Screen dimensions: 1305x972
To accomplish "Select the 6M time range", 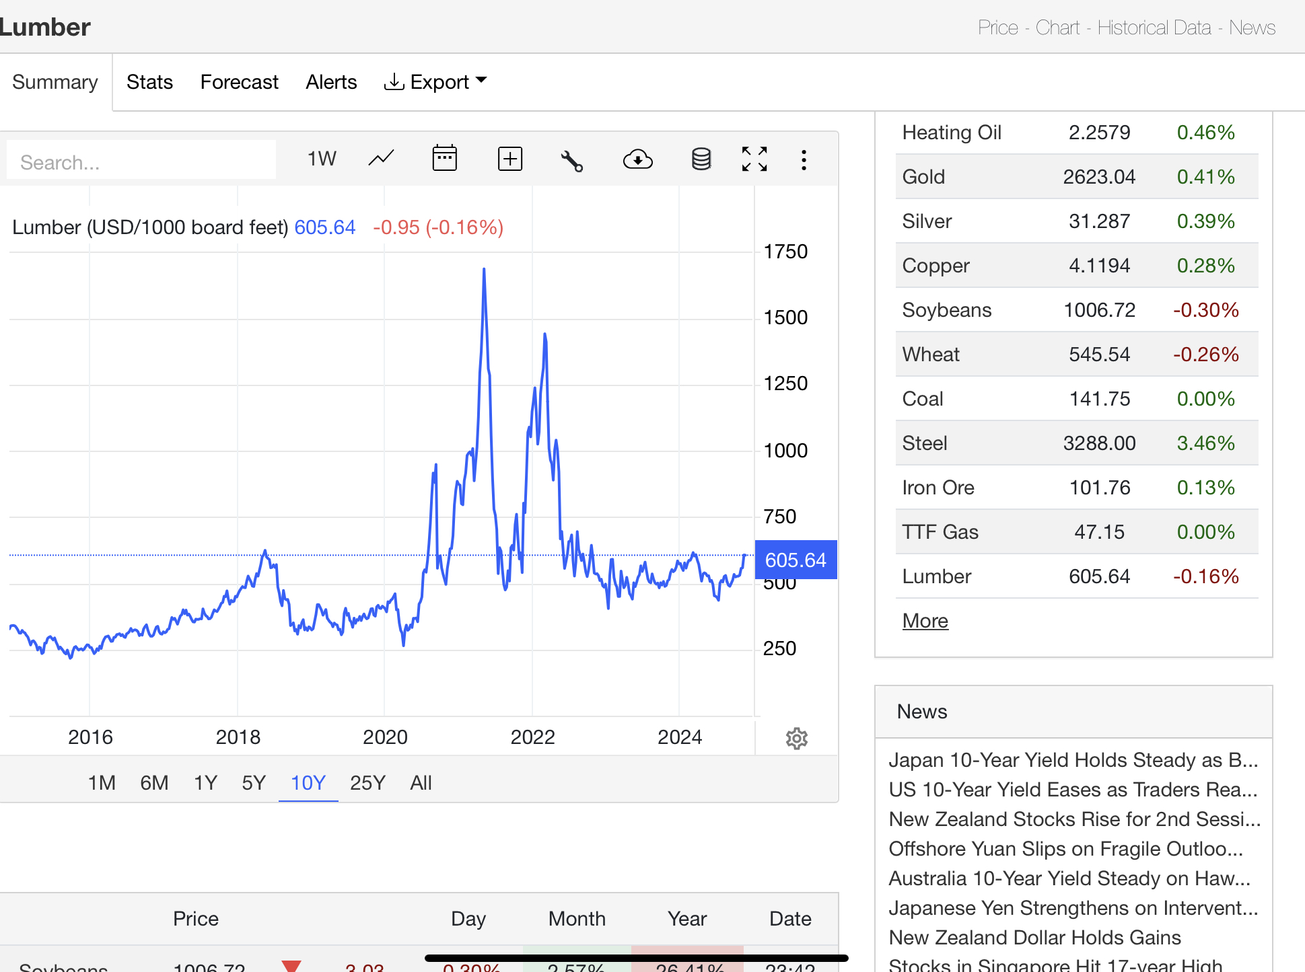I will pyautogui.click(x=154, y=783).
